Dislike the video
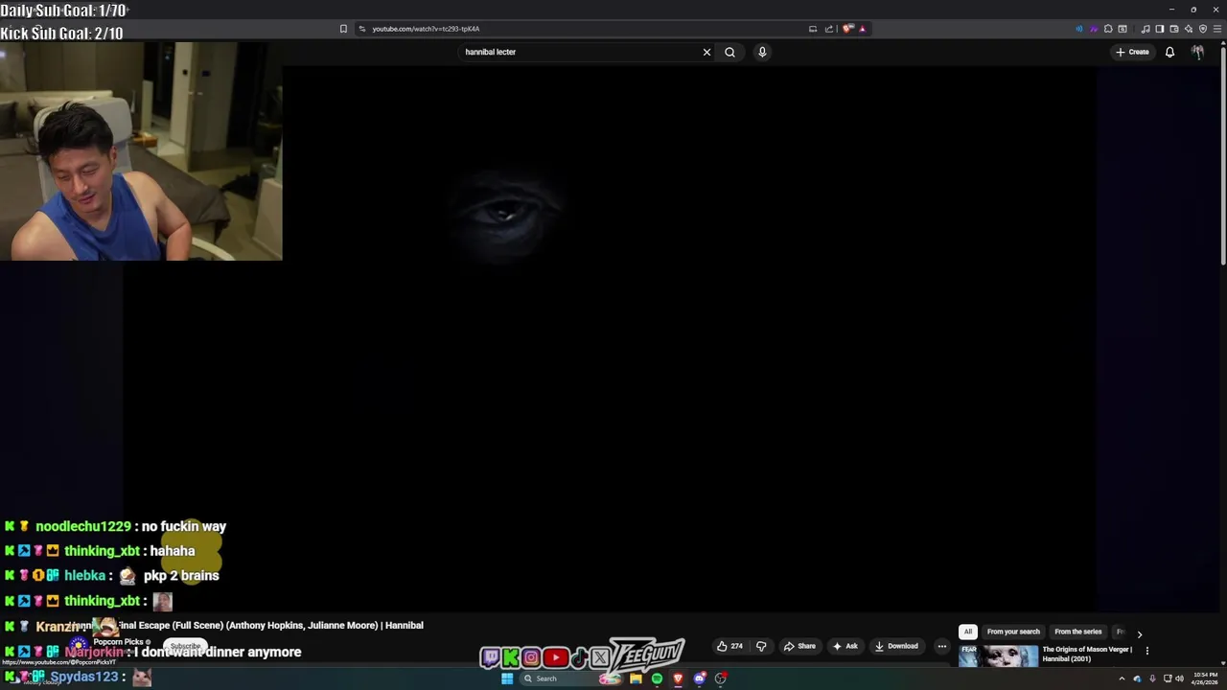1227x690 pixels. [x=761, y=646]
